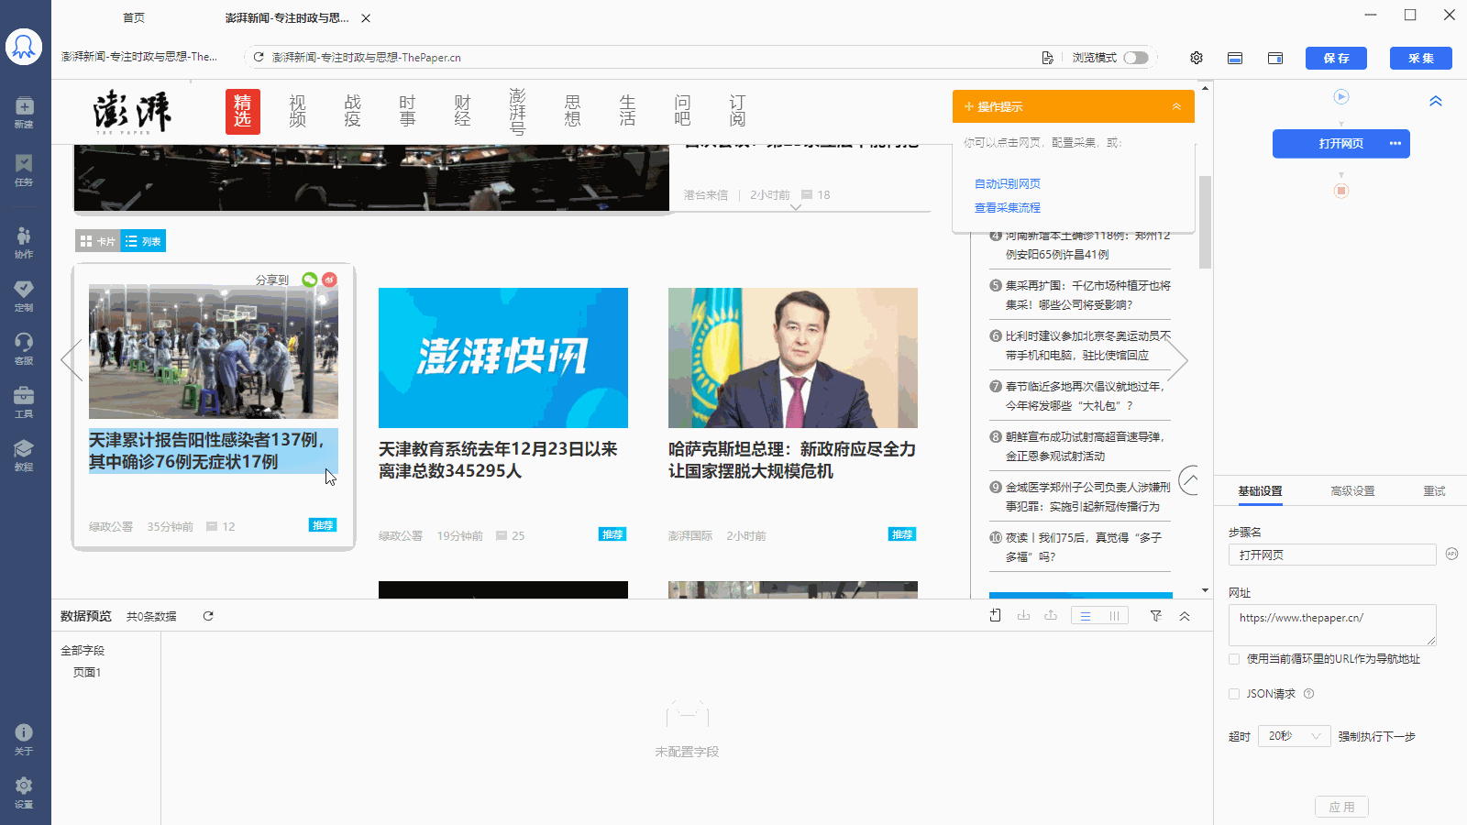The width and height of the screenshot is (1467, 825).
Task: Switch news view to 卡片 card mode
Action: point(98,241)
